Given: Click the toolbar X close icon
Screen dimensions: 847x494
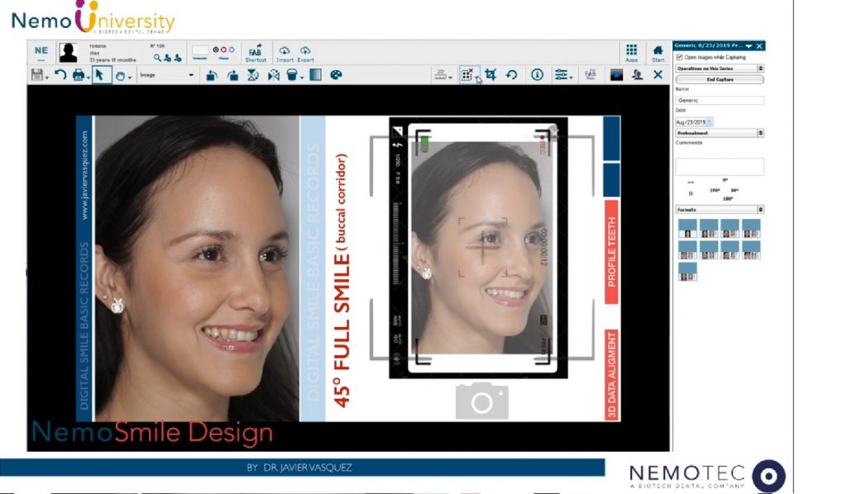Looking at the screenshot, I should pos(658,75).
